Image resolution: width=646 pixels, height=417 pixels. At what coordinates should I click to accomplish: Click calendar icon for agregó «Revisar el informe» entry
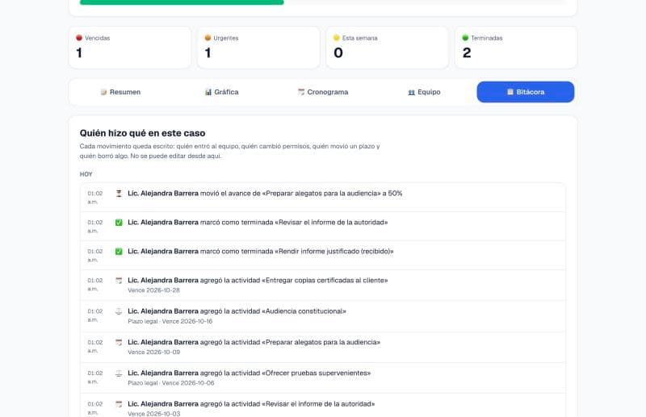[x=119, y=404]
